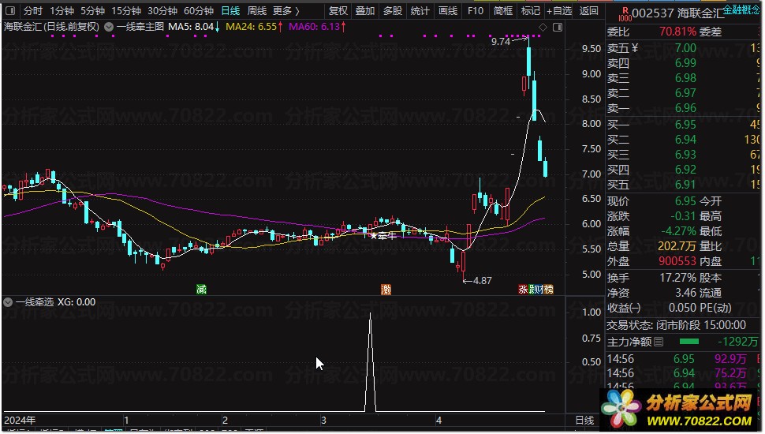Image resolution: width=765 pixels, height=434 pixels.
Task: Open the 画线 drawing tools
Action: tap(447, 11)
